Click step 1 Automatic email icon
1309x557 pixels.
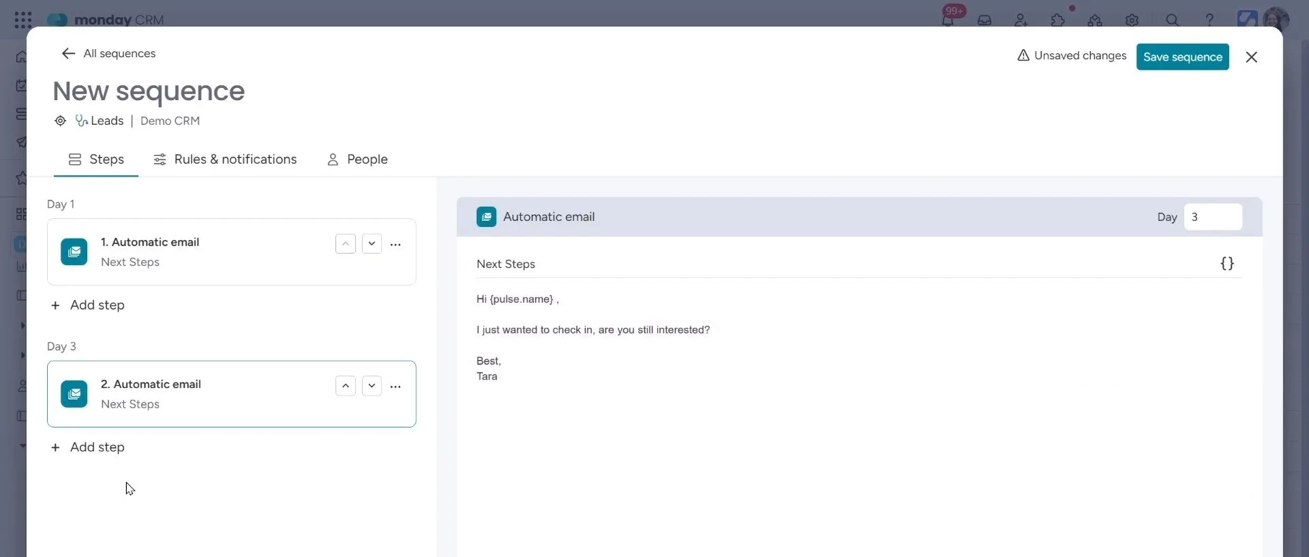pos(74,252)
